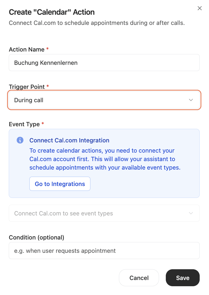Screen dimensions: 209x295
Task: Click the dialog subtitle about scheduling appointments
Action: [x=97, y=23]
